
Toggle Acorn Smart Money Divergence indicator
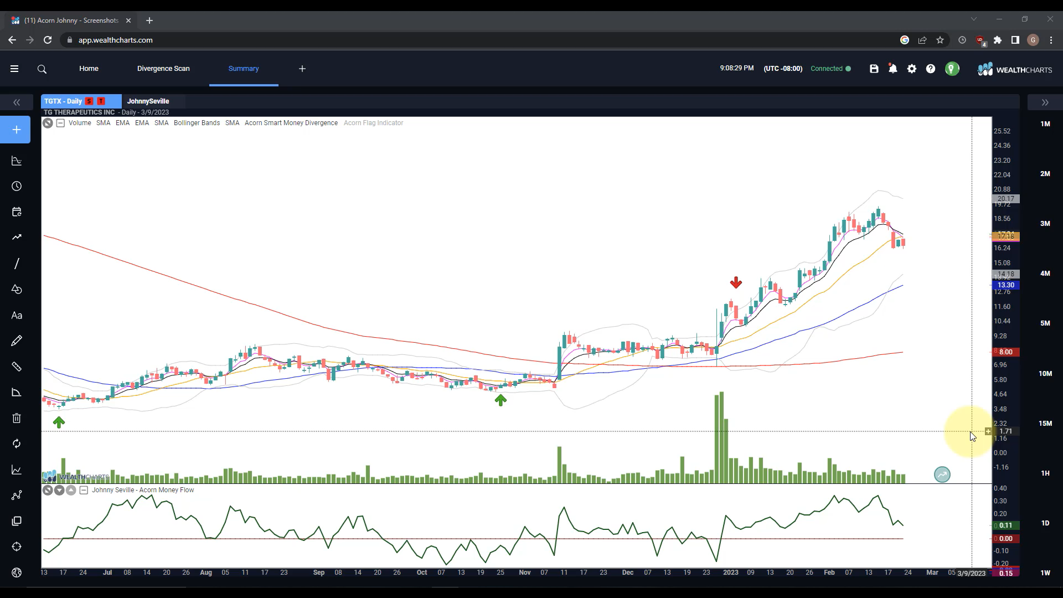pos(291,123)
